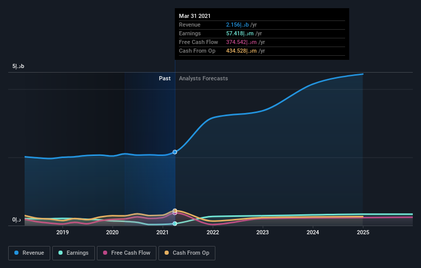Viewport: 421px width, 268px height.
Task: Toggle the Free Cash Flow legend button
Action: (x=127, y=253)
